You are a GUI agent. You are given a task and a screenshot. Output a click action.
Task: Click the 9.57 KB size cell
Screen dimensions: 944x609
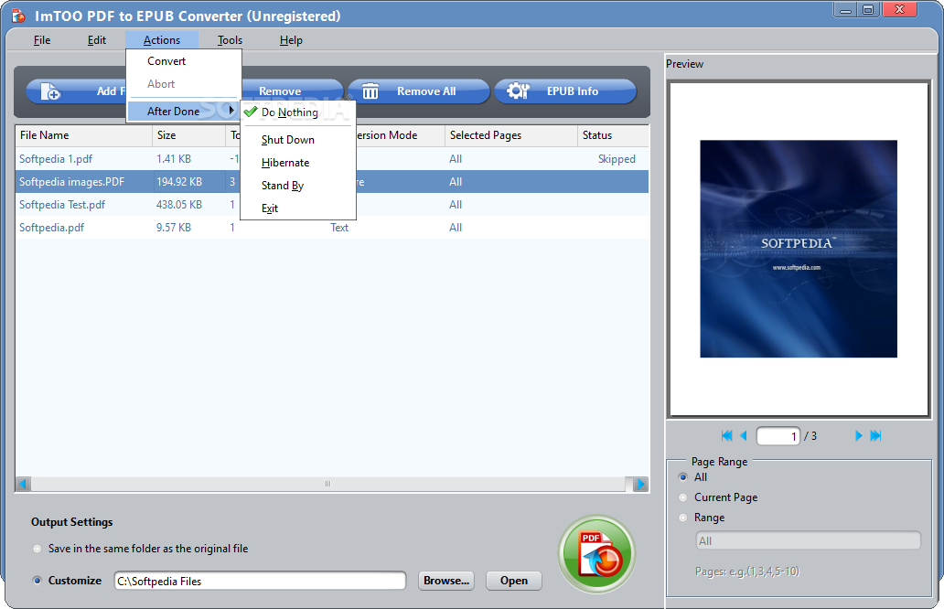click(174, 228)
